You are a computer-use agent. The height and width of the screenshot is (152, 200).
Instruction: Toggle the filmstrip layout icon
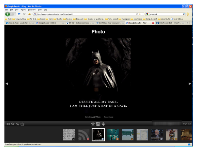pyautogui.click(x=7, y=124)
